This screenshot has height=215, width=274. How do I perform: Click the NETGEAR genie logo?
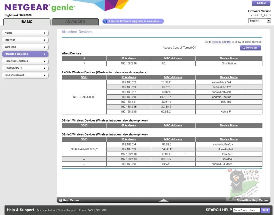(x=40, y=8)
